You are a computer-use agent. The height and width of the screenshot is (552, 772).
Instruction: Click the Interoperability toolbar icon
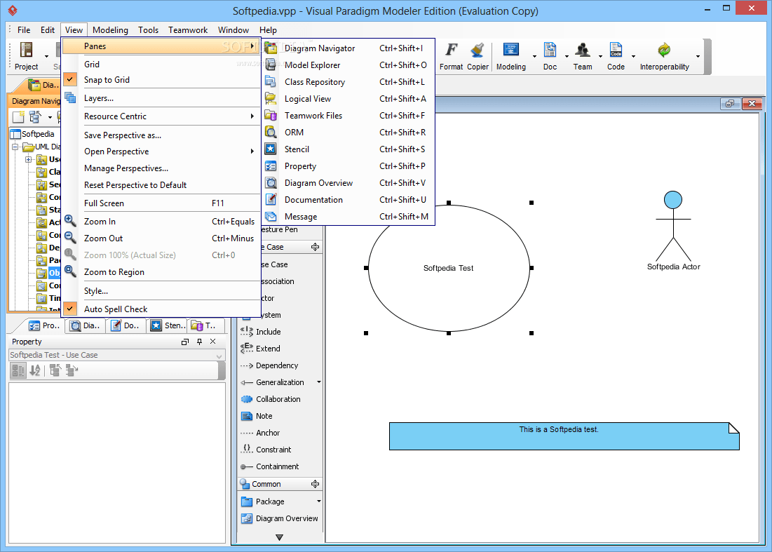[664, 50]
